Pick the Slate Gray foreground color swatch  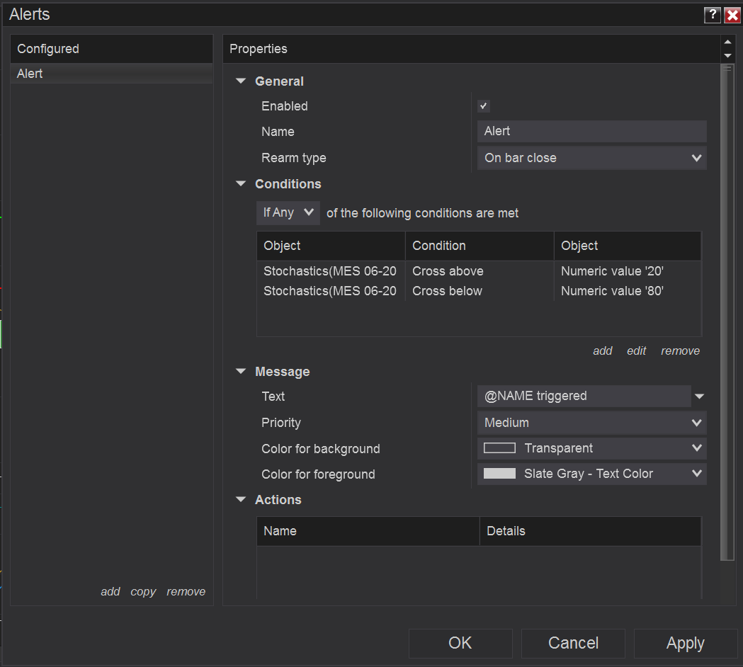499,474
